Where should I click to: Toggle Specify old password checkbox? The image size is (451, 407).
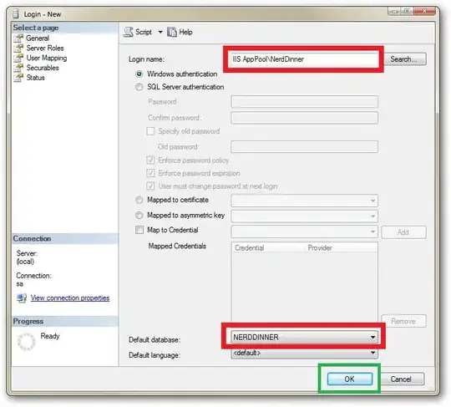150,131
